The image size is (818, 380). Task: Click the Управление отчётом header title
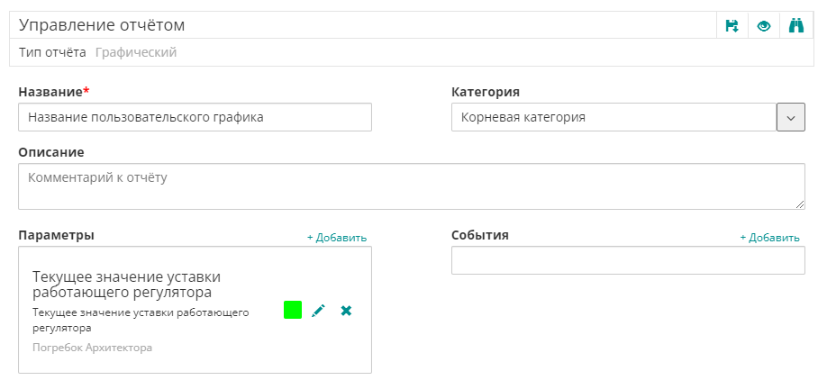102,26
